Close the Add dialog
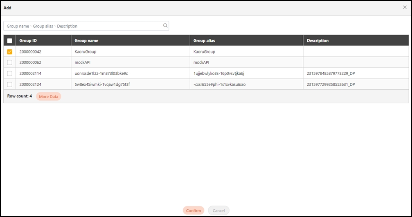 (405, 7)
